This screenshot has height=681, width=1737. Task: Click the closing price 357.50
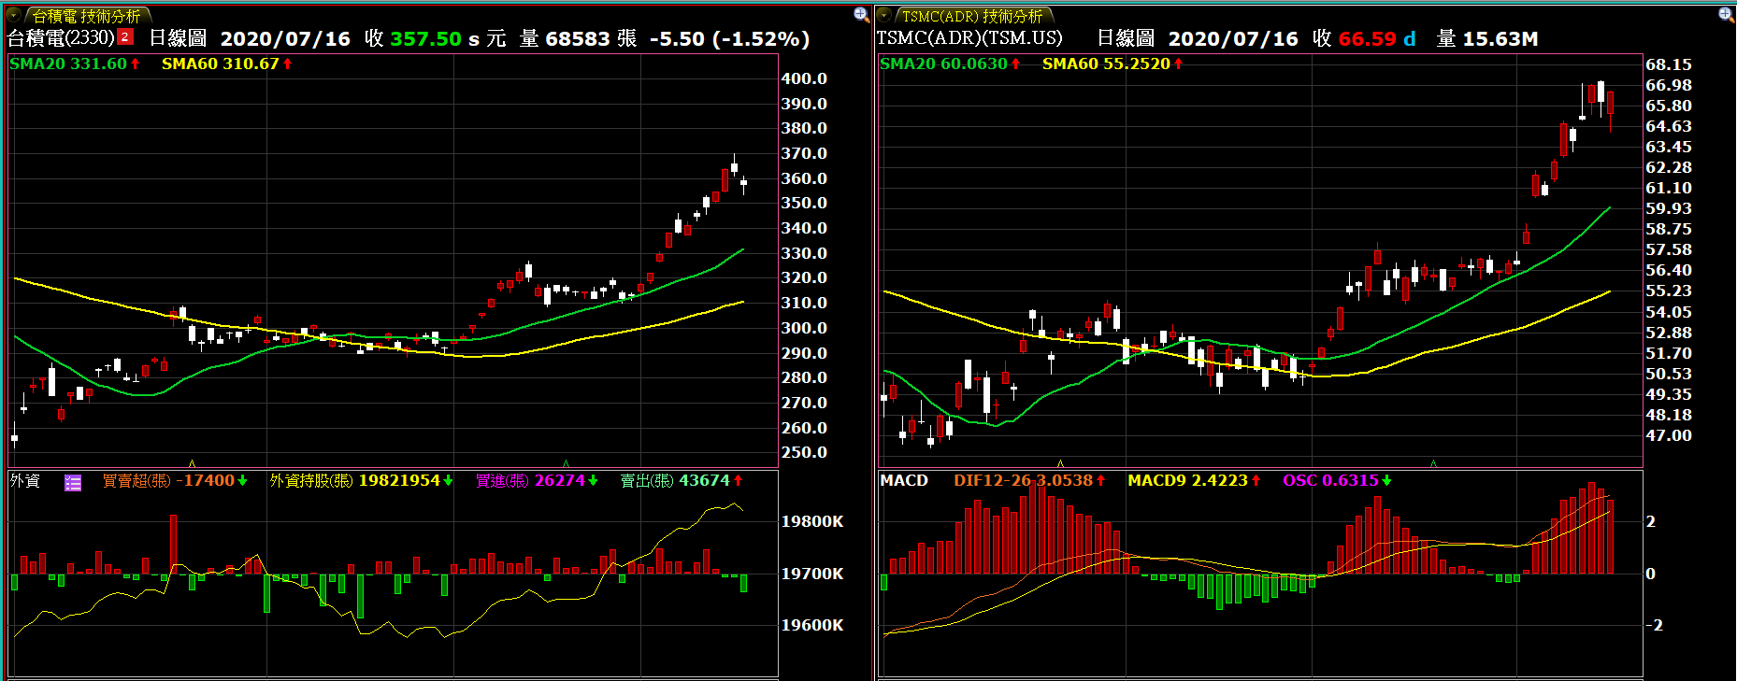pyautogui.click(x=425, y=39)
